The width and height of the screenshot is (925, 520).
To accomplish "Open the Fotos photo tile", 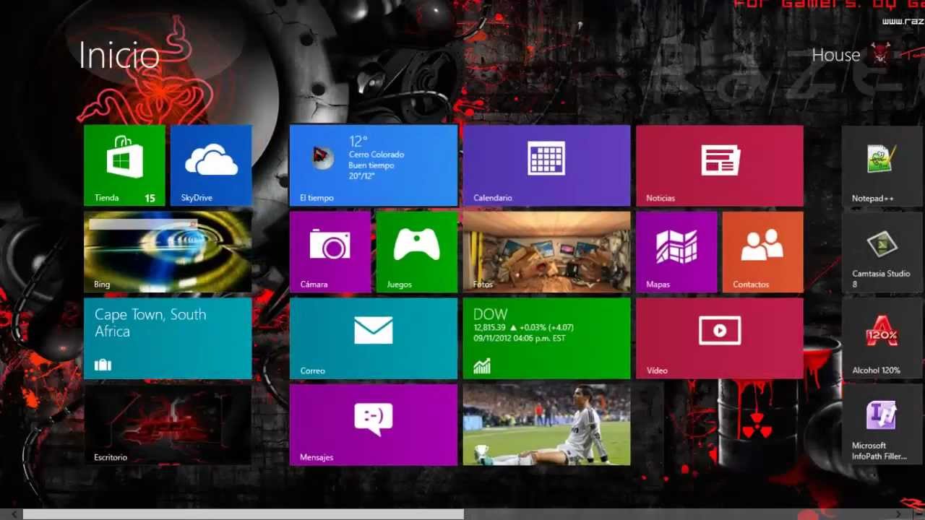I will pyautogui.click(x=546, y=252).
